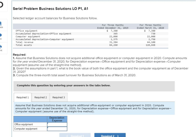
Task: Click the Computer equipment depreciation expense field
Action: click(57, 129)
